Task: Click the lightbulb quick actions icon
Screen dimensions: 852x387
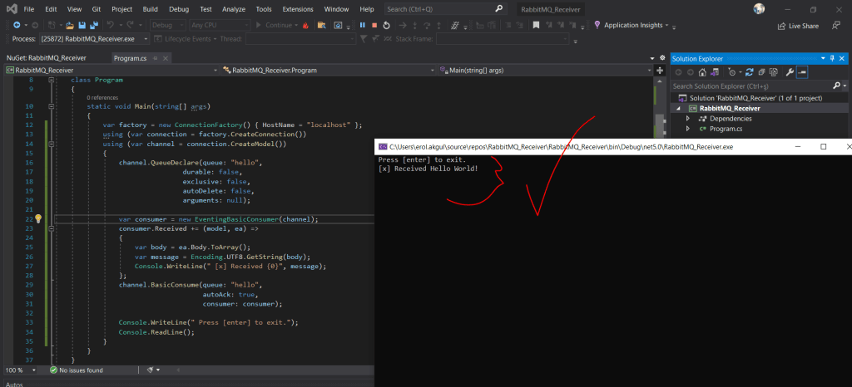Action: (37, 219)
